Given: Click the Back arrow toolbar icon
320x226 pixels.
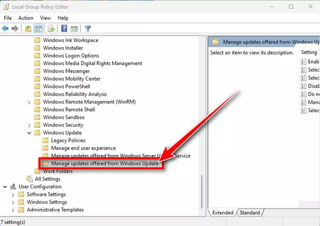Looking at the screenshot, I should pos(5,29).
